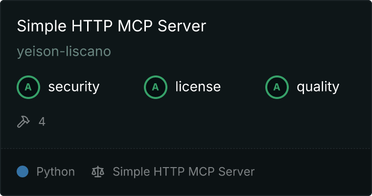Select the security label text

74,87
